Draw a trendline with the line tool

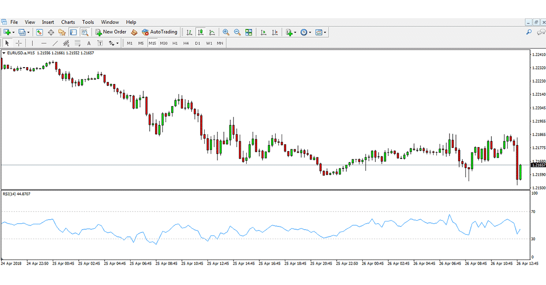click(x=55, y=43)
